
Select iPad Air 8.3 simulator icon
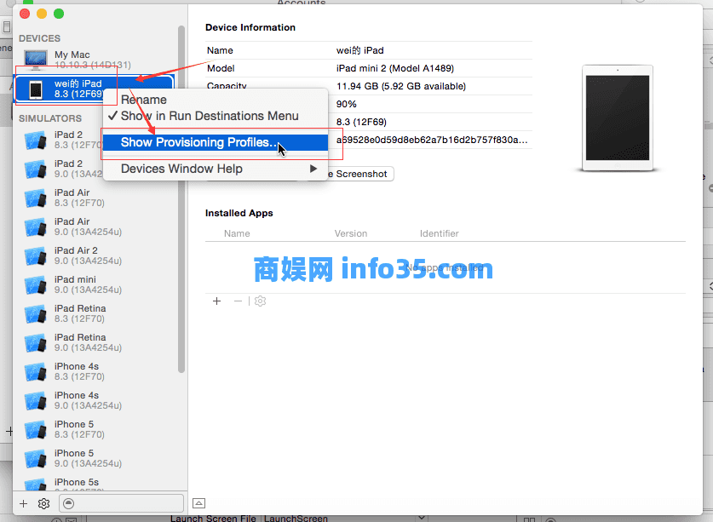[x=36, y=198]
